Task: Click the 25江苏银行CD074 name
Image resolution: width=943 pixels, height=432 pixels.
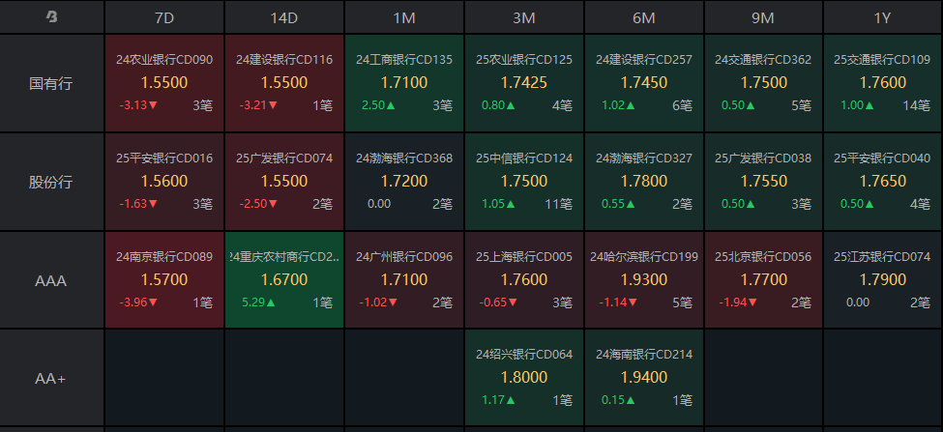Action: click(882, 257)
